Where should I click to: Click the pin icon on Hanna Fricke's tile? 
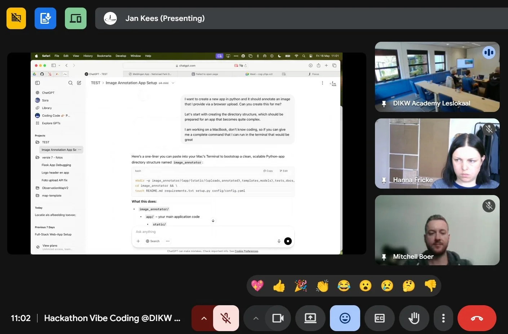point(384,180)
